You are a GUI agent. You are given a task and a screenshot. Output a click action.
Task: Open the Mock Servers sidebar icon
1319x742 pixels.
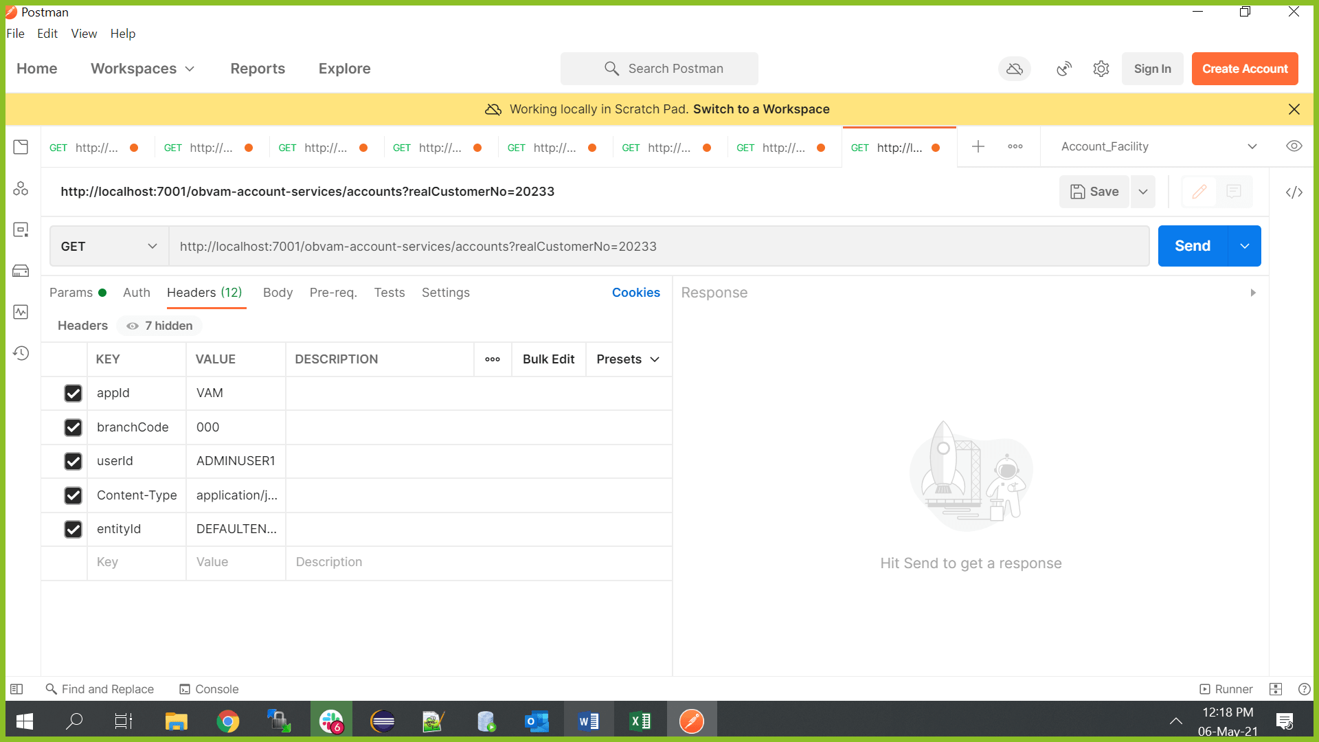click(x=21, y=271)
